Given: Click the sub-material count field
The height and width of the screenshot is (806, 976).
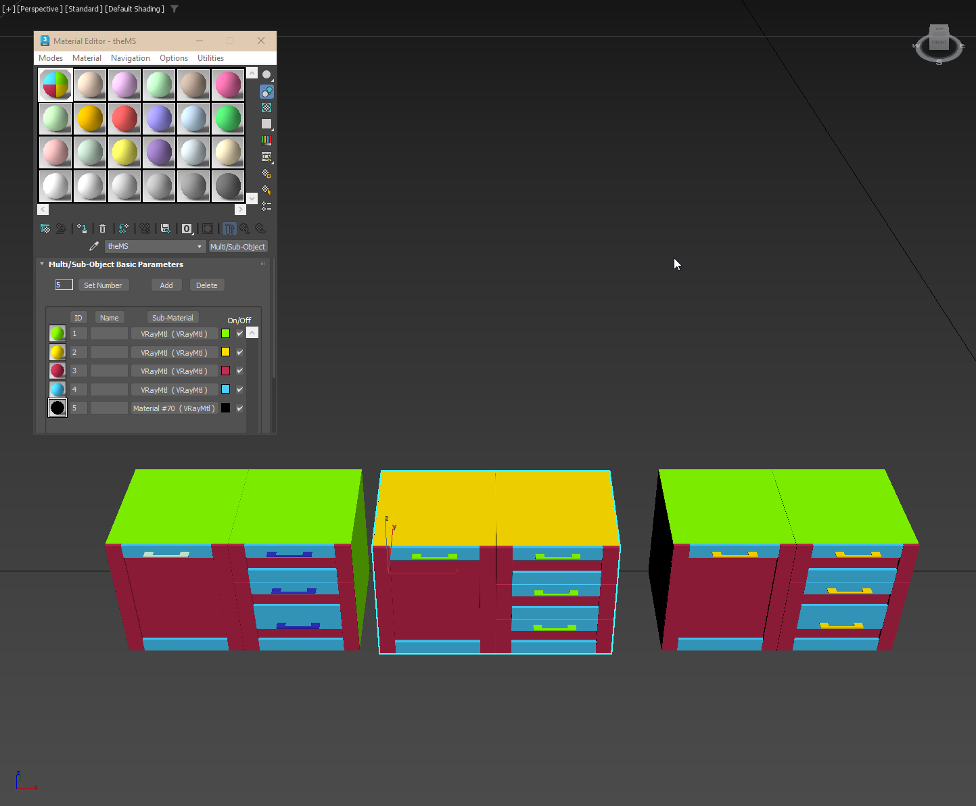Looking at the screenshot, I should (x=64, y=285).
